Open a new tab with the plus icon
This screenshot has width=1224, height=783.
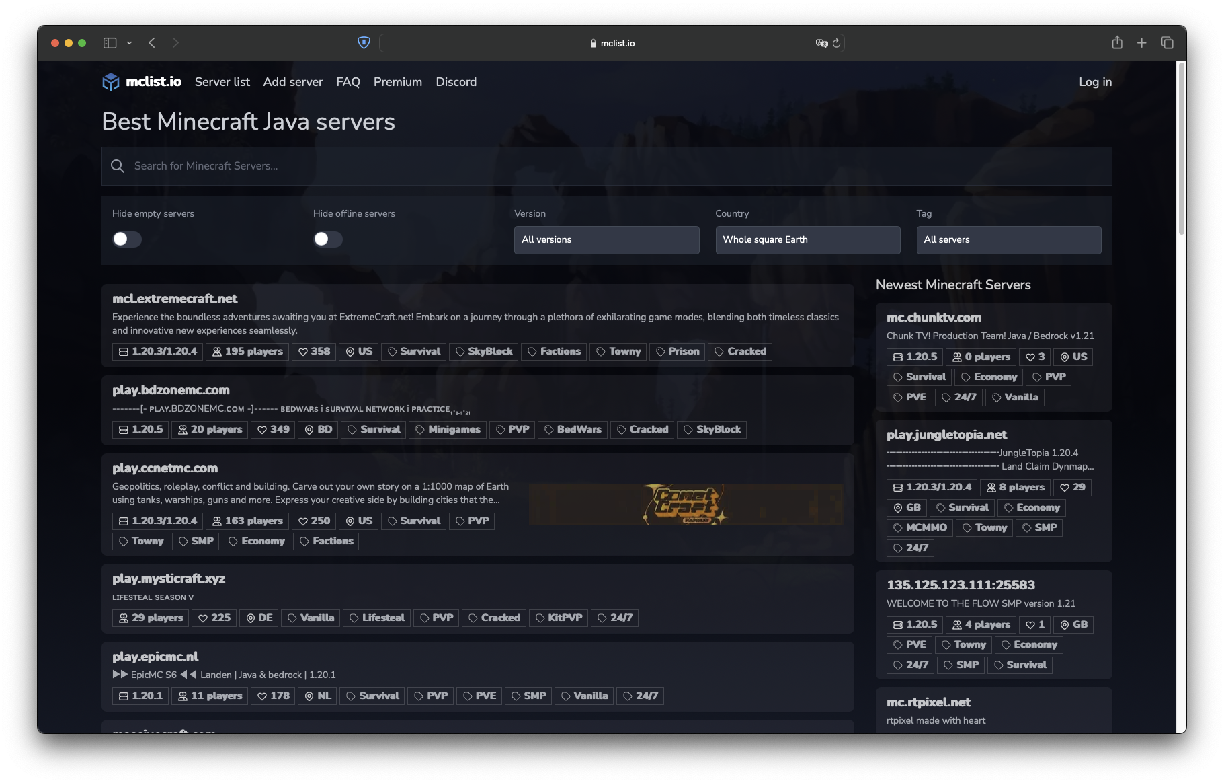coord(1142,43)
